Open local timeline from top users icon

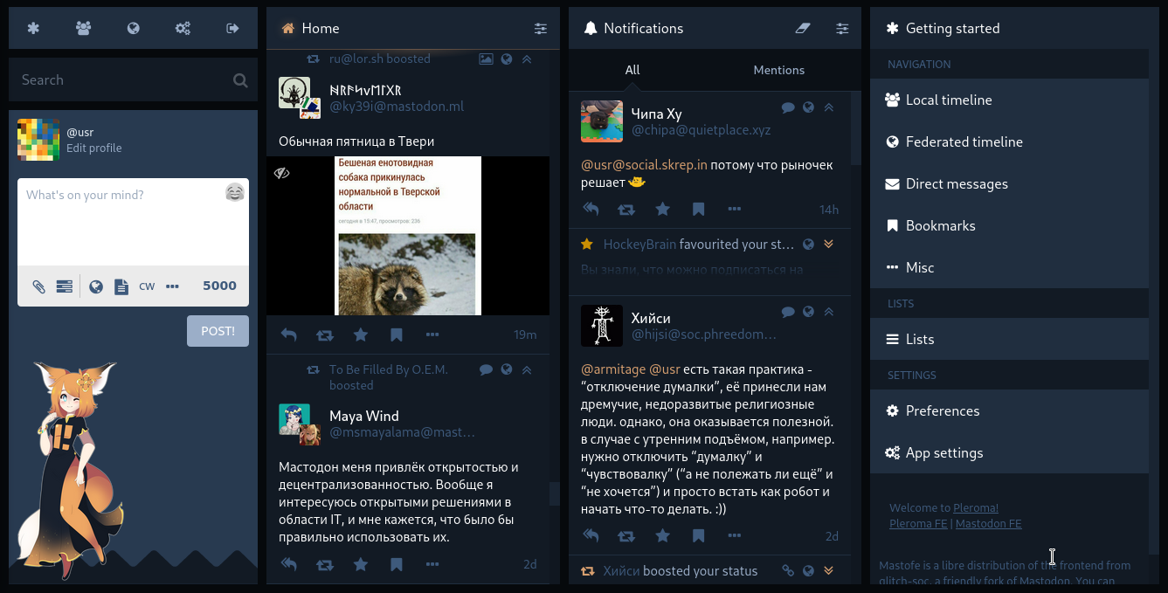(83, 28)
